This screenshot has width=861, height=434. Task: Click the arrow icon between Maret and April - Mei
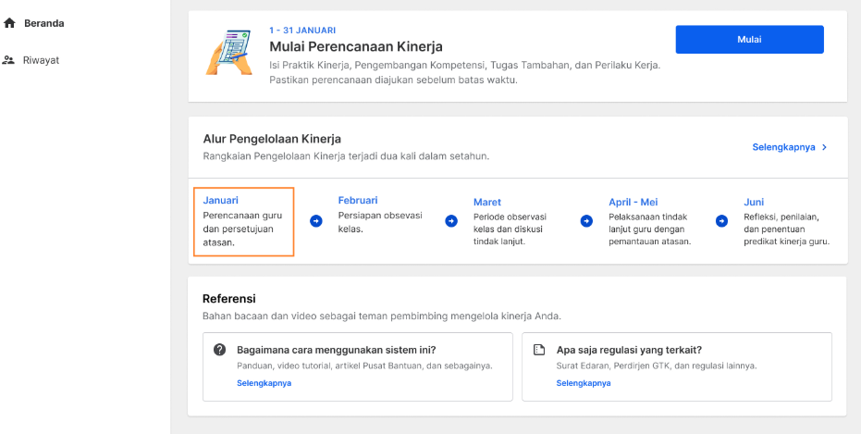pos(586,221)
